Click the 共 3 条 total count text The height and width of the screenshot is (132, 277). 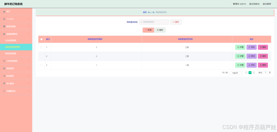pos(225,72)
